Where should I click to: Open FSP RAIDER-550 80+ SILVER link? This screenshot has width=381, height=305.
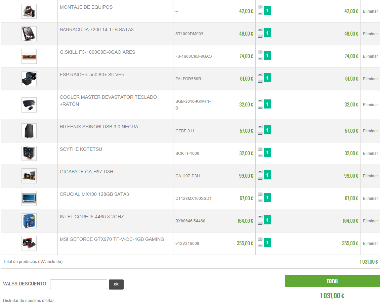pyautogui.click(x=92, y=75)
